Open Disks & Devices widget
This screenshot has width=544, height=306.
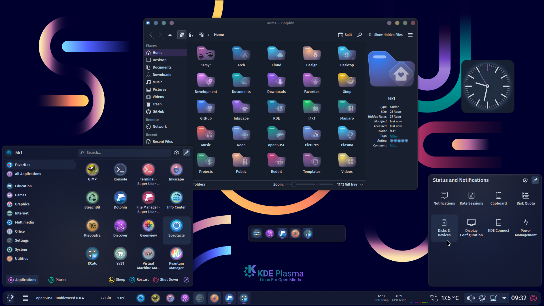click(444, 228)
